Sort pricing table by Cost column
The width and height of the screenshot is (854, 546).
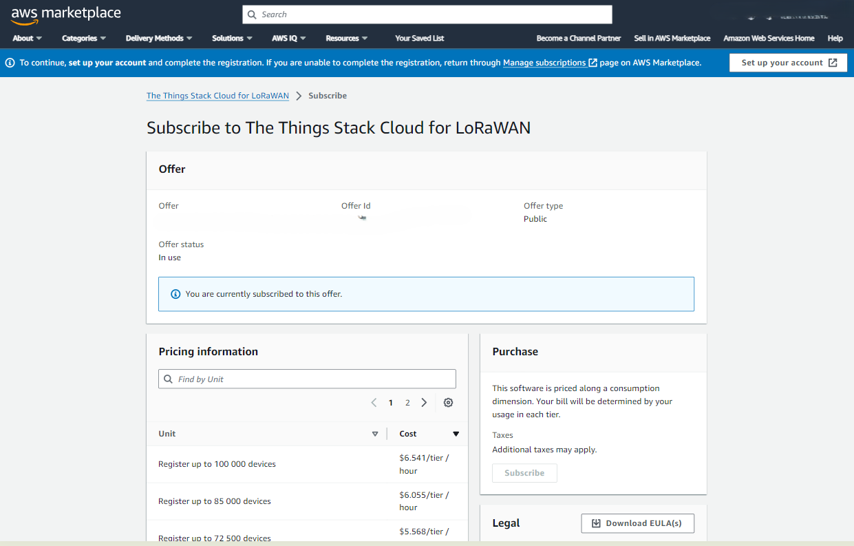point(456,434)
